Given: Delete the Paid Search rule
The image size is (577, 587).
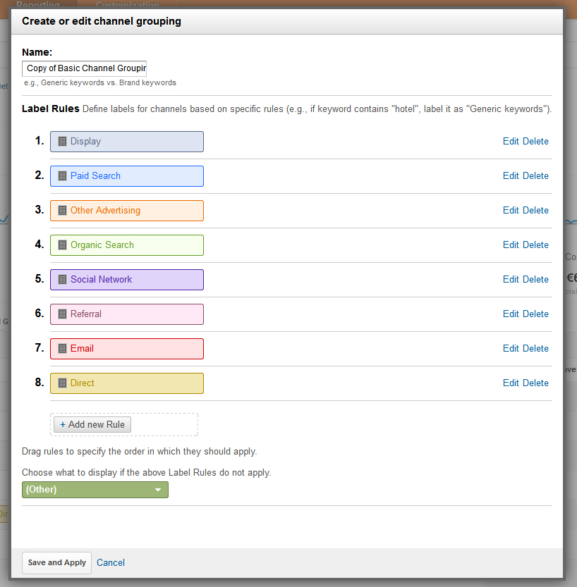Looking at the screenshot, I should click(535, 176).
